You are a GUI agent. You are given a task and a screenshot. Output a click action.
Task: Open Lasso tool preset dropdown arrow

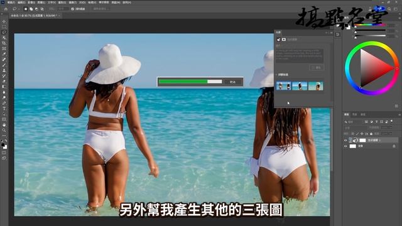tap(19, 9)
